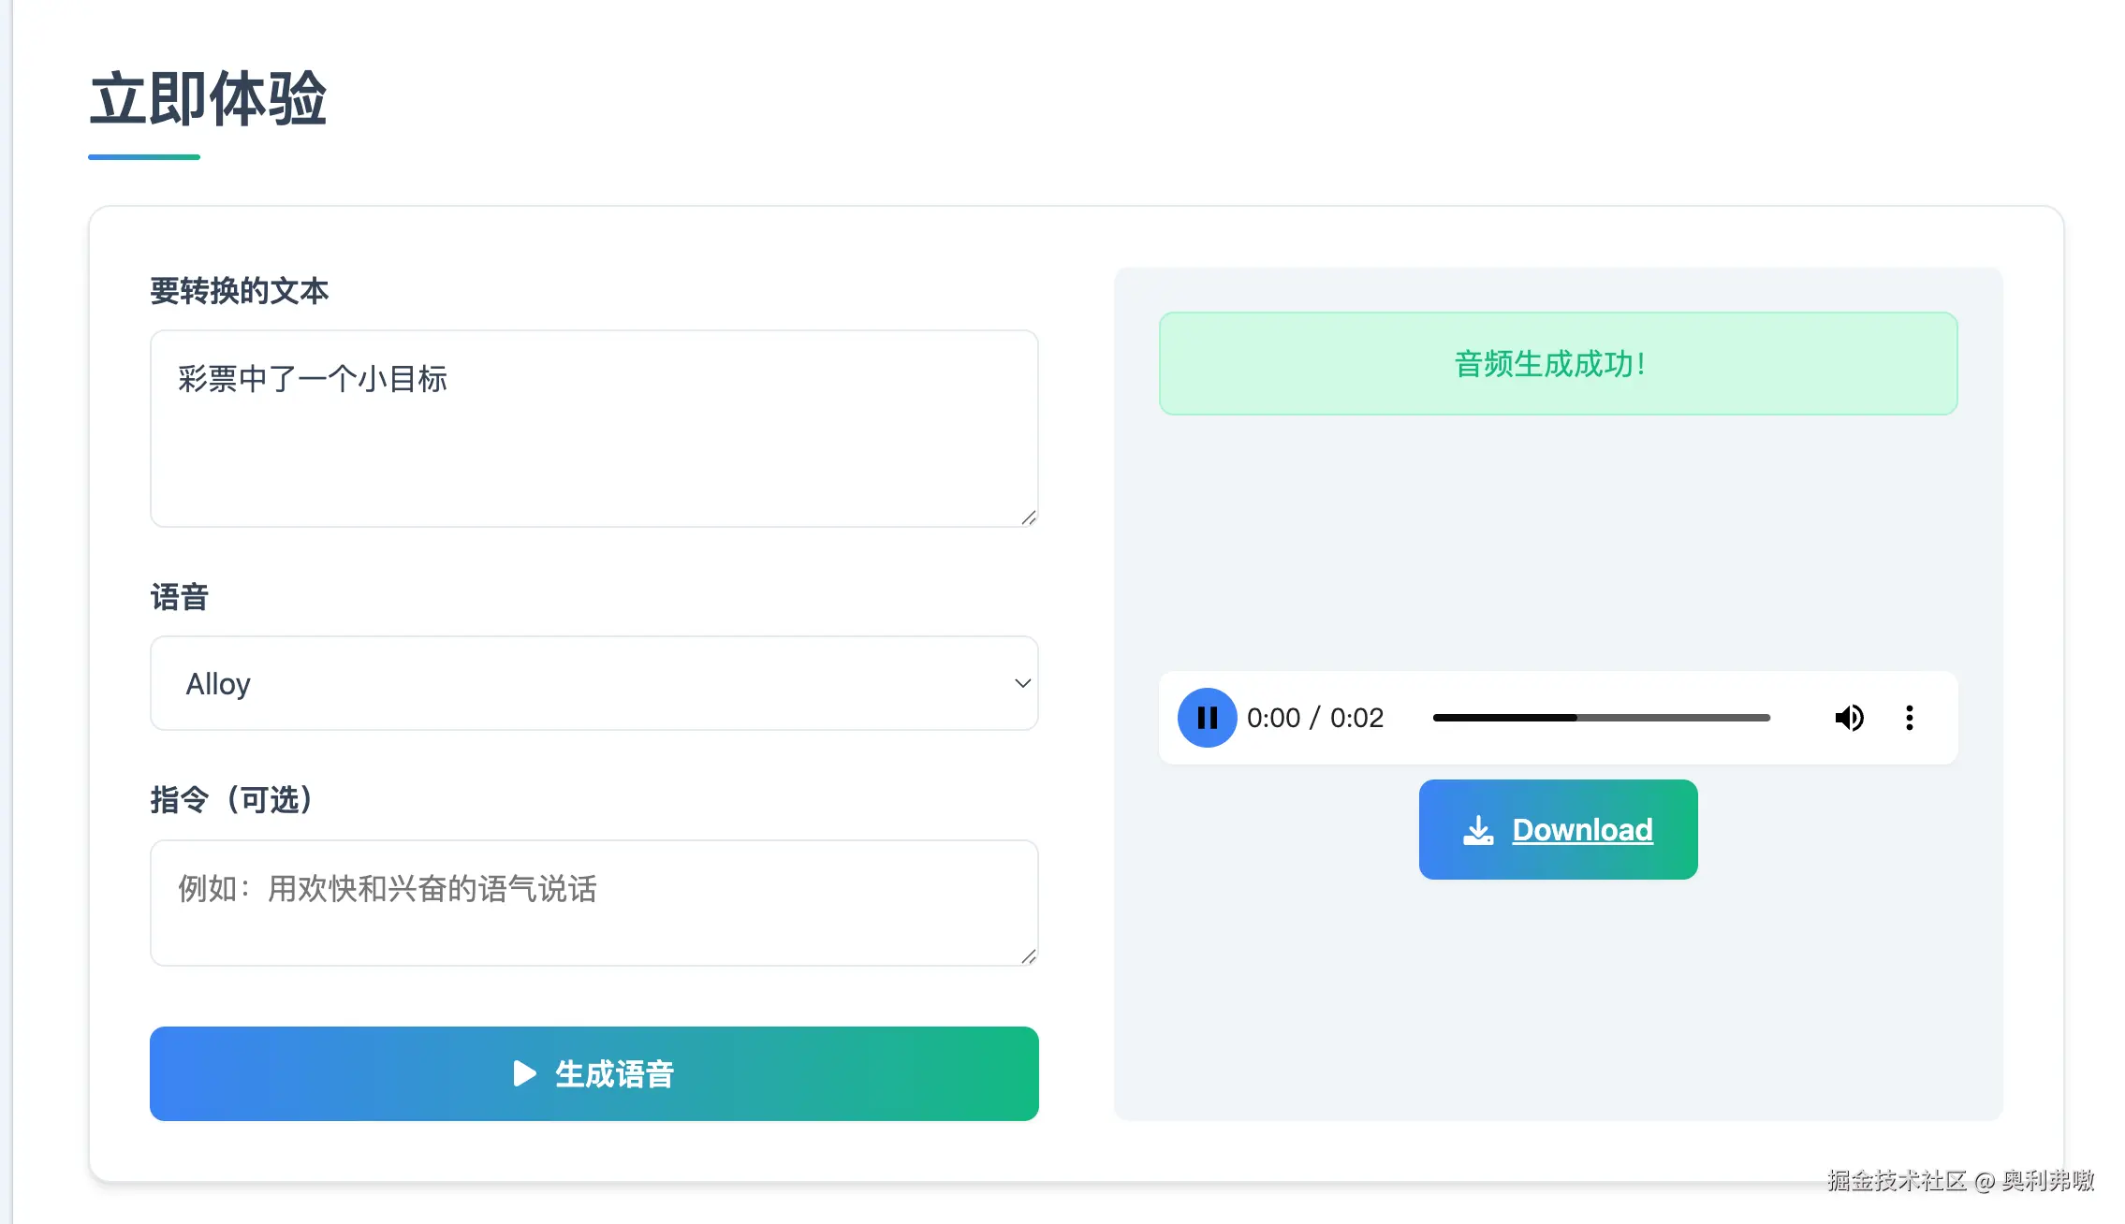The width and height of the screenshot is (2125, 1224).
Task: Mute audio using the speaker icon
Action: click(1849, 718)
